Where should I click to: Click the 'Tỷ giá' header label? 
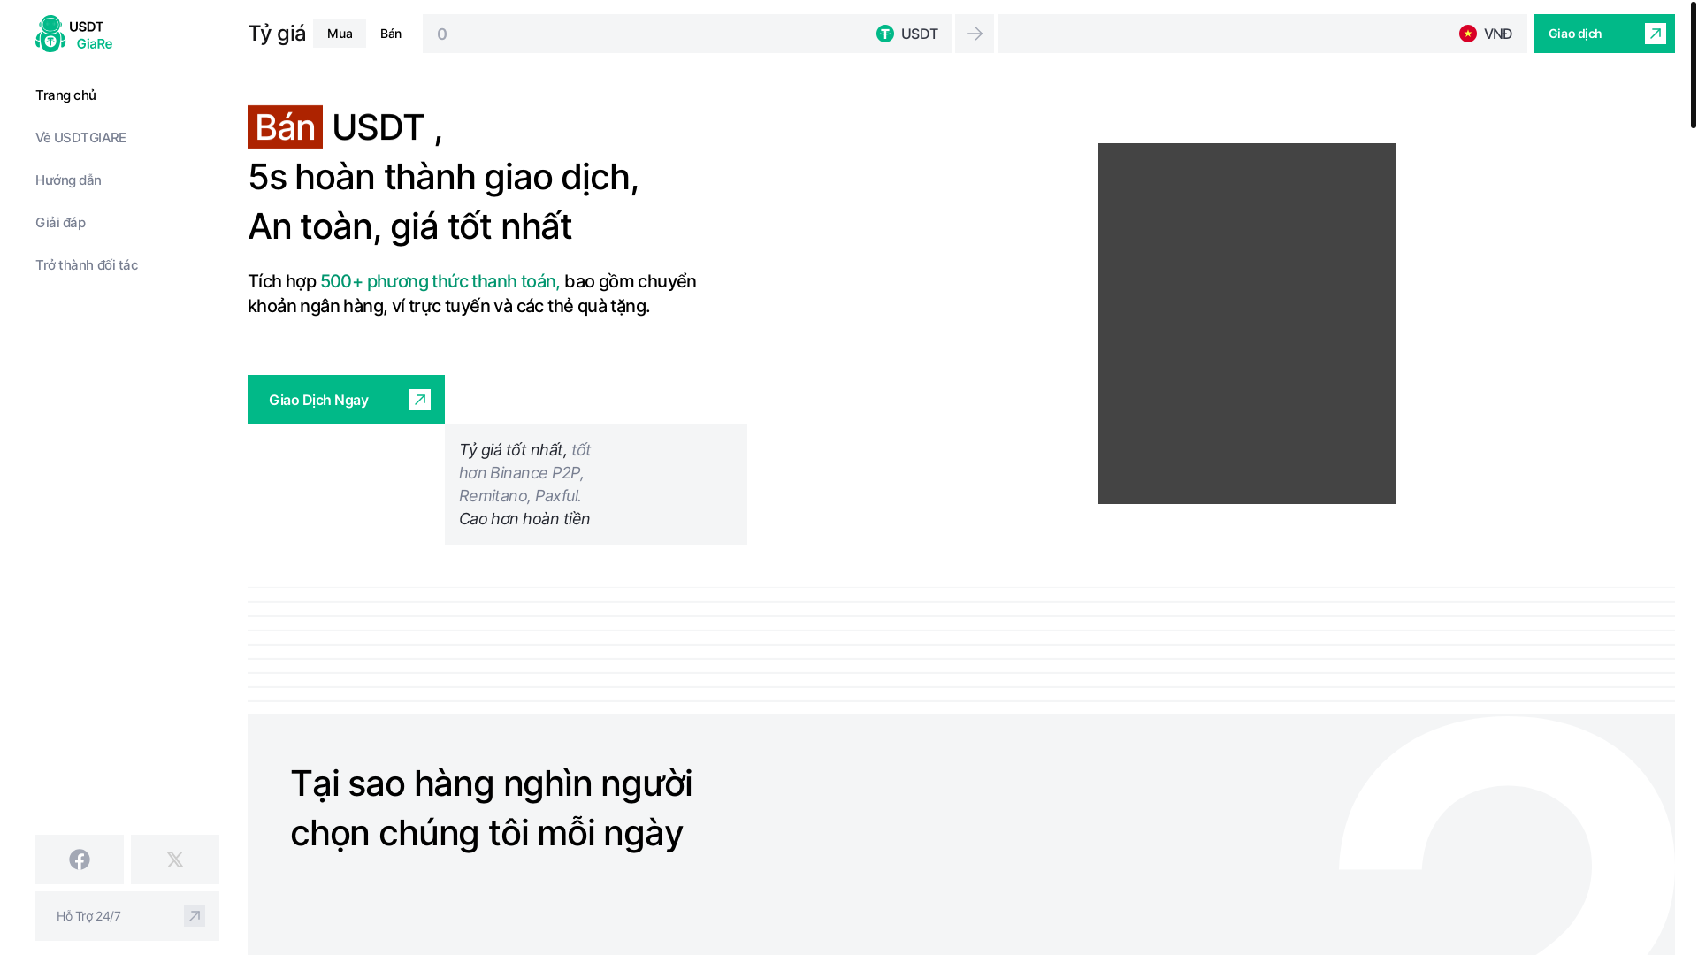coord(277,34)
